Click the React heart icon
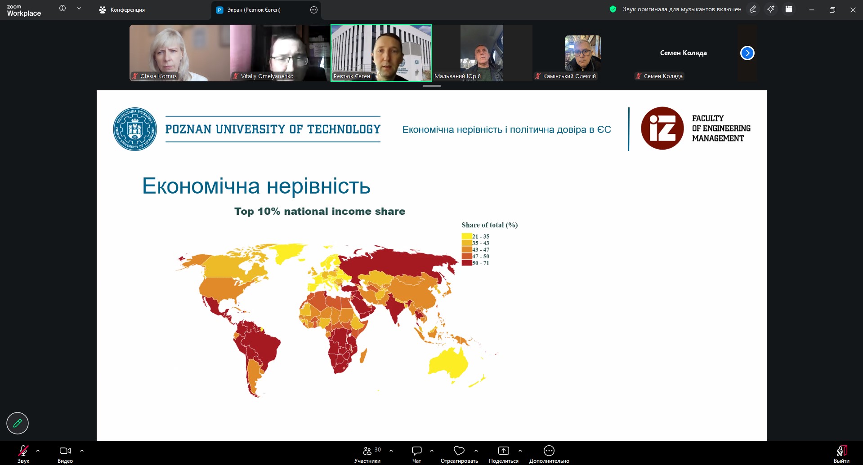The image size is (863, 465). [x=459, y=451]
